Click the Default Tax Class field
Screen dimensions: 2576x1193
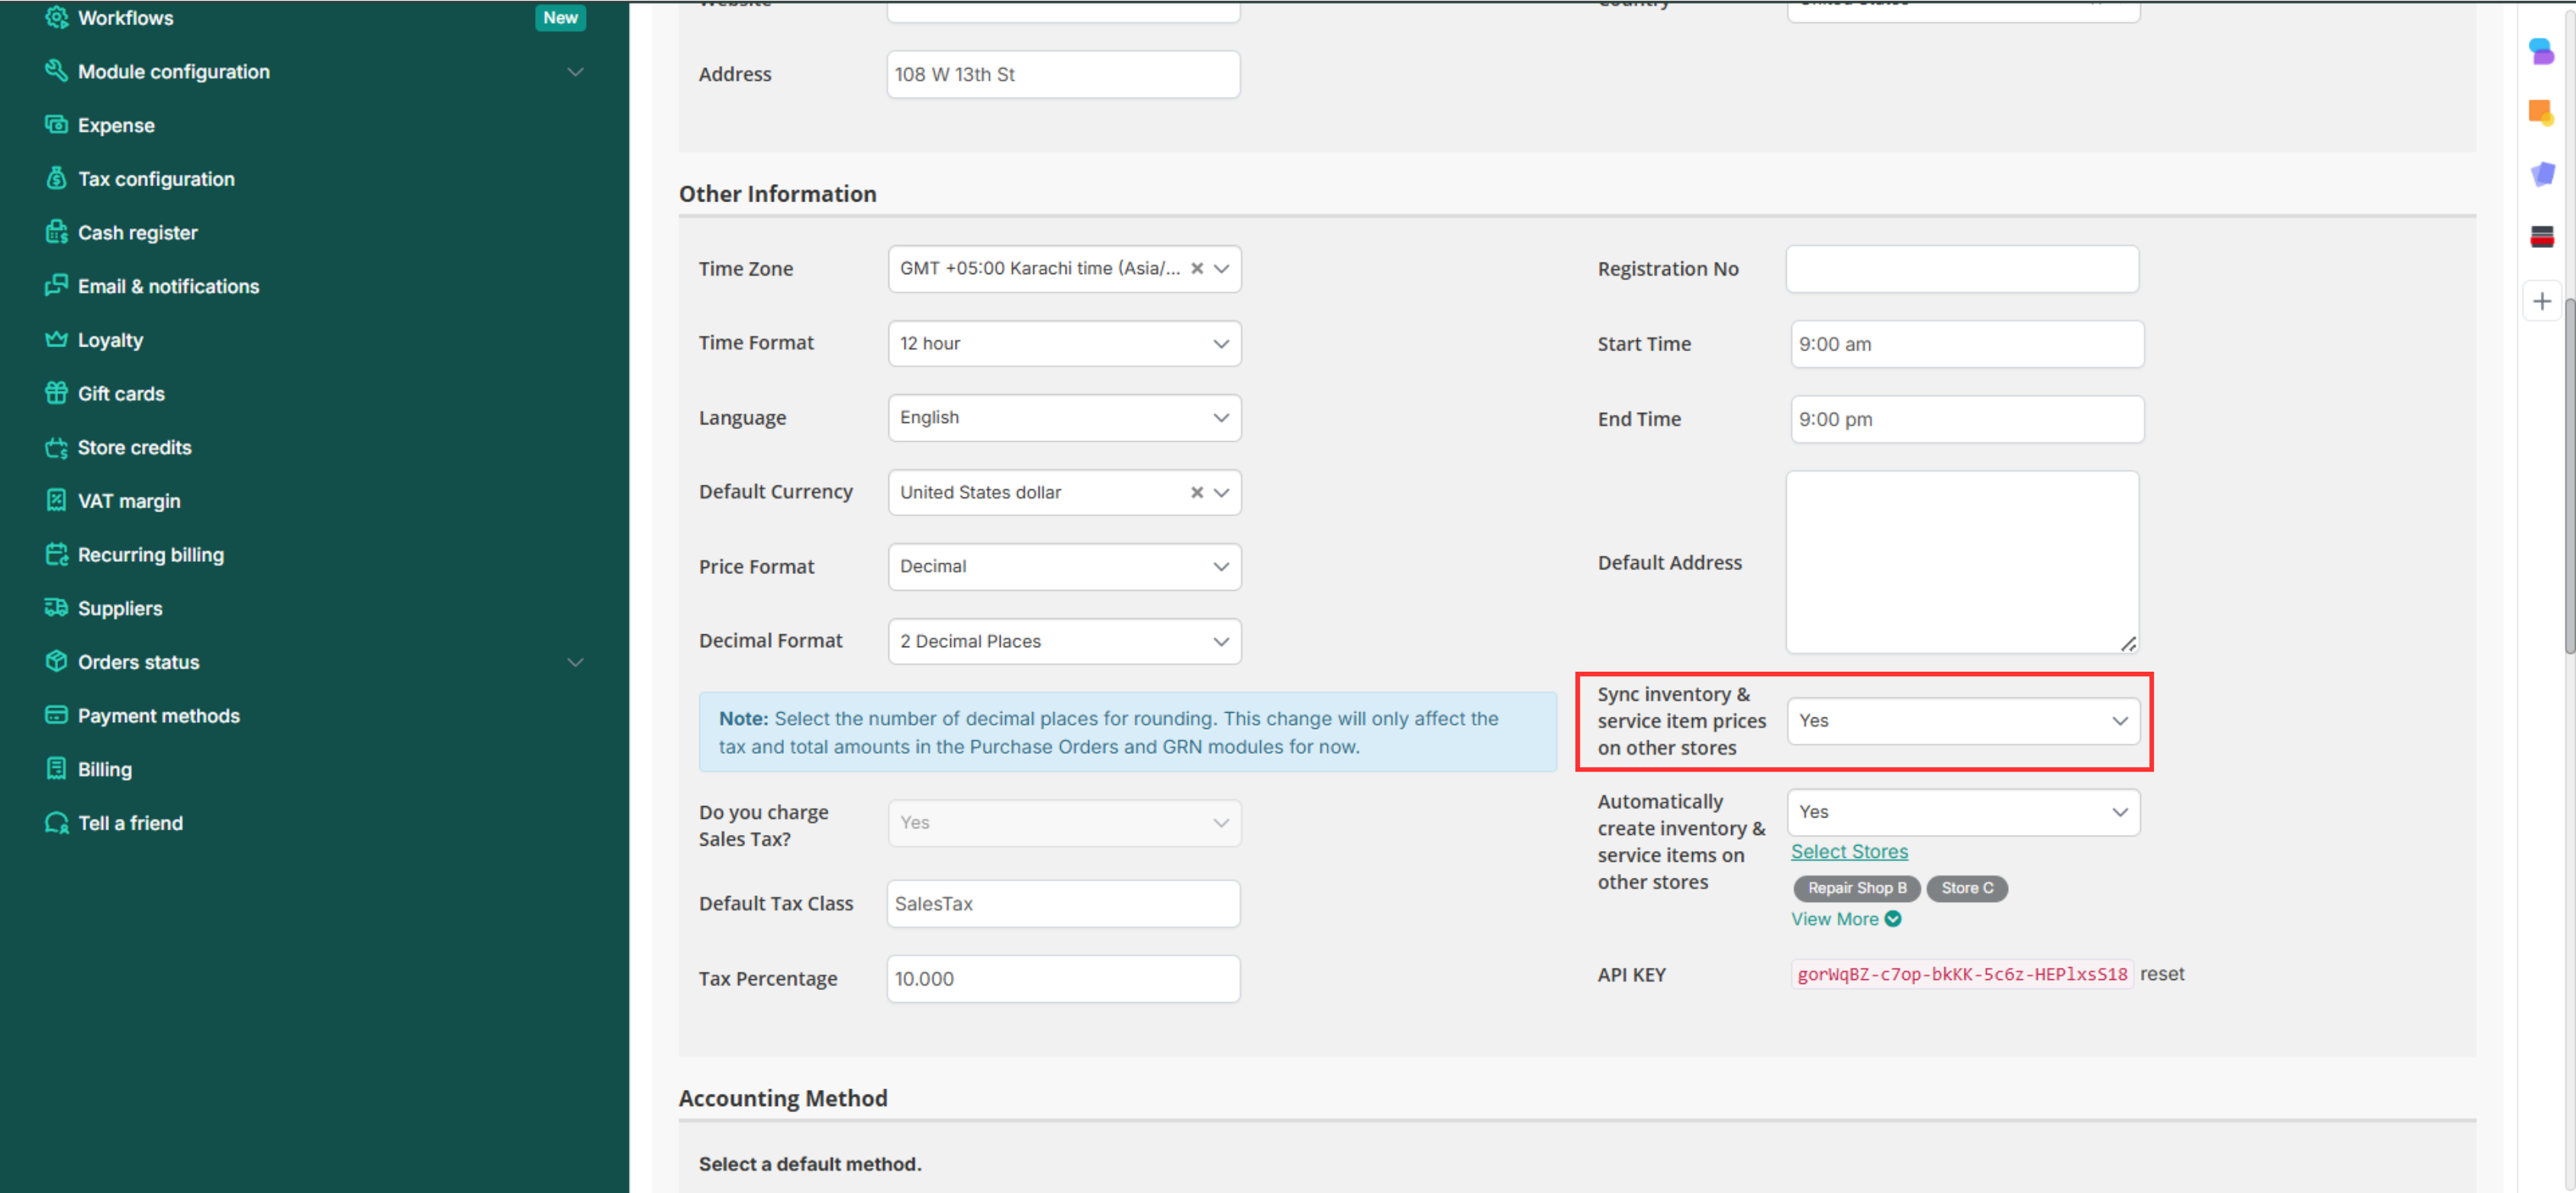click(1063, 903)
